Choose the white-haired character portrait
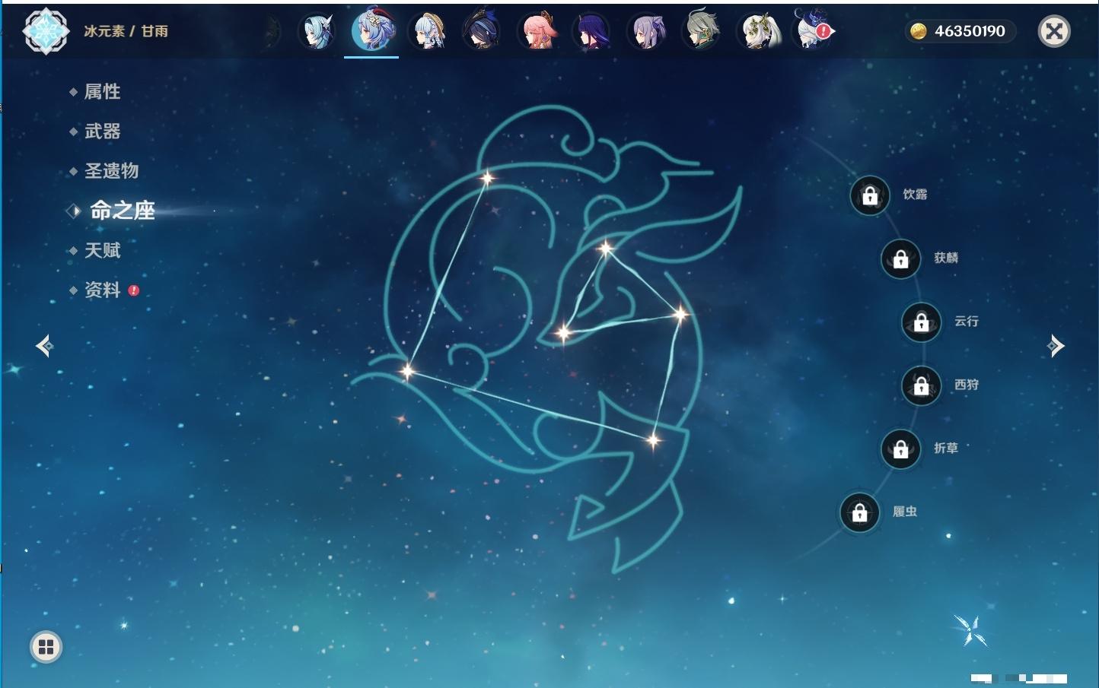The image size is (1099, 688). (758, 31)
